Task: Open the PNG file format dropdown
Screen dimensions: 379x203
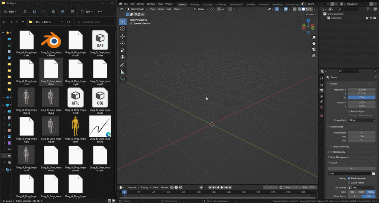Action: pyautogui.click(x=362, y=188)
